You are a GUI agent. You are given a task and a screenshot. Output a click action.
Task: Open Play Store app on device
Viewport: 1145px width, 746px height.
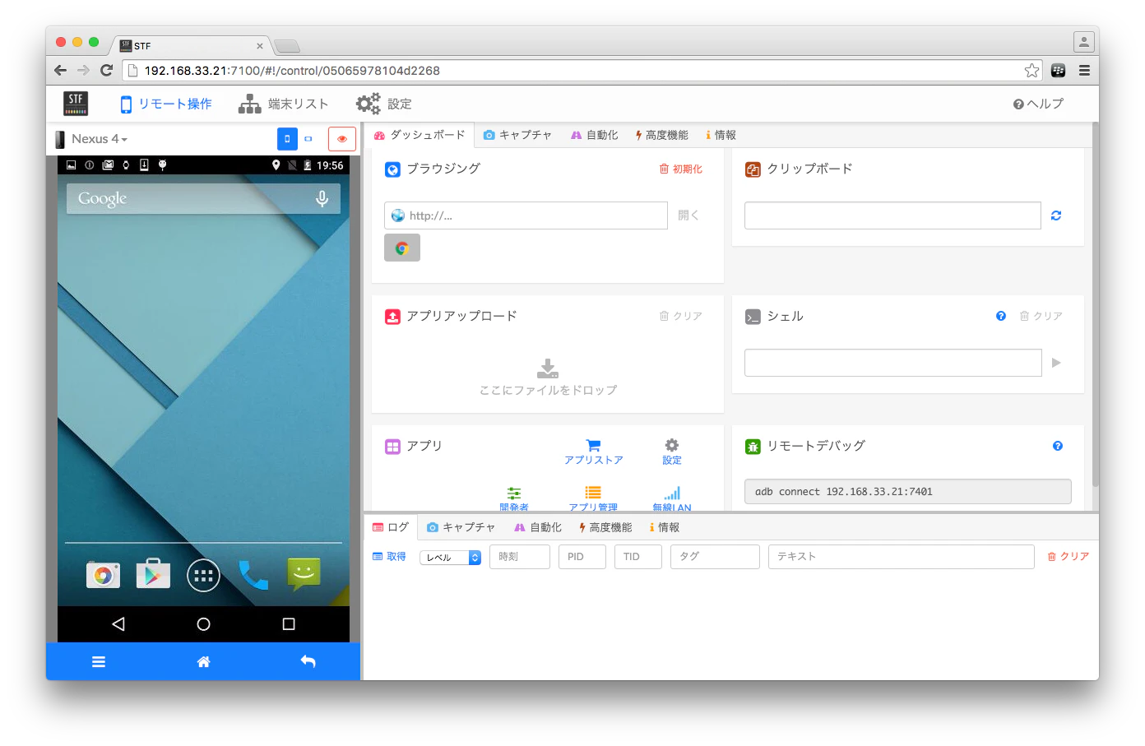coord(153,574)
